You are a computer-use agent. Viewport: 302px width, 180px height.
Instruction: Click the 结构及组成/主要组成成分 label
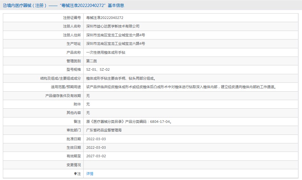click(x=60, y=78)
